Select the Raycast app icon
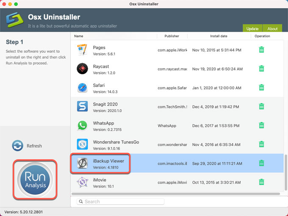The height and width of the screenshot is (216, 288). (x=82, y=69)
